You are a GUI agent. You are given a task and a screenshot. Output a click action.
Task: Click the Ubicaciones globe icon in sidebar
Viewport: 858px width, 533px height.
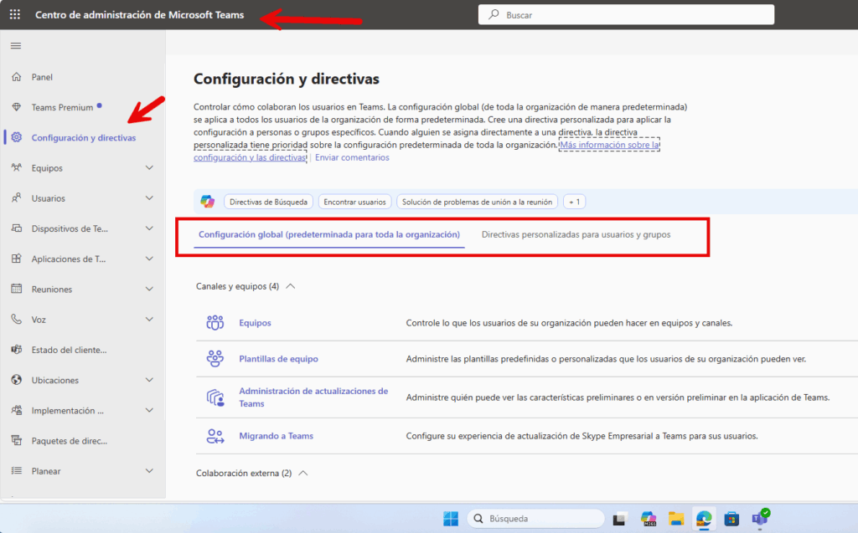pyautogui.click(x=16, y=380)
